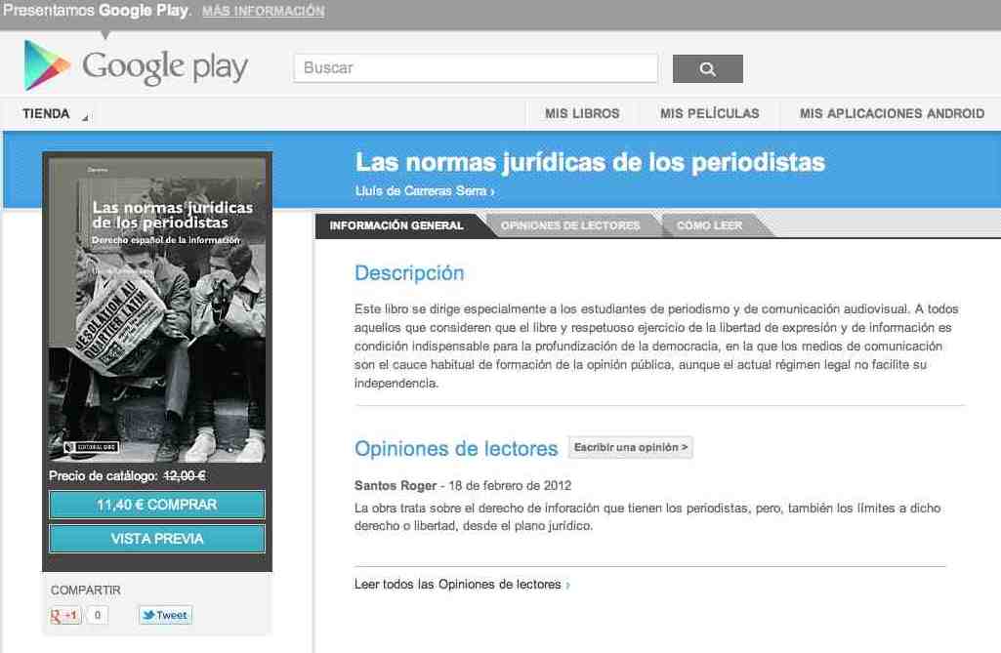This screenshot has width=1001, height=653.
Task: Select the INFORMACIÓN GENERAL tab
Action: pyautogui.click(x=397, y=225)
